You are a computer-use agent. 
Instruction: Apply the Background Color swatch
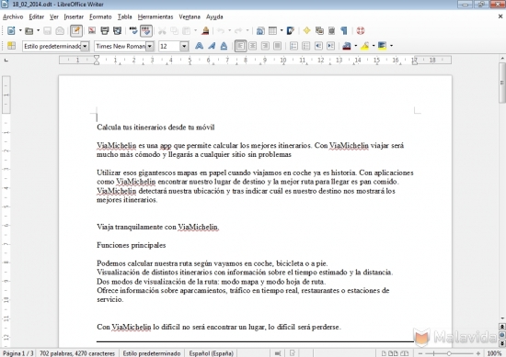[x=383, y=46]
